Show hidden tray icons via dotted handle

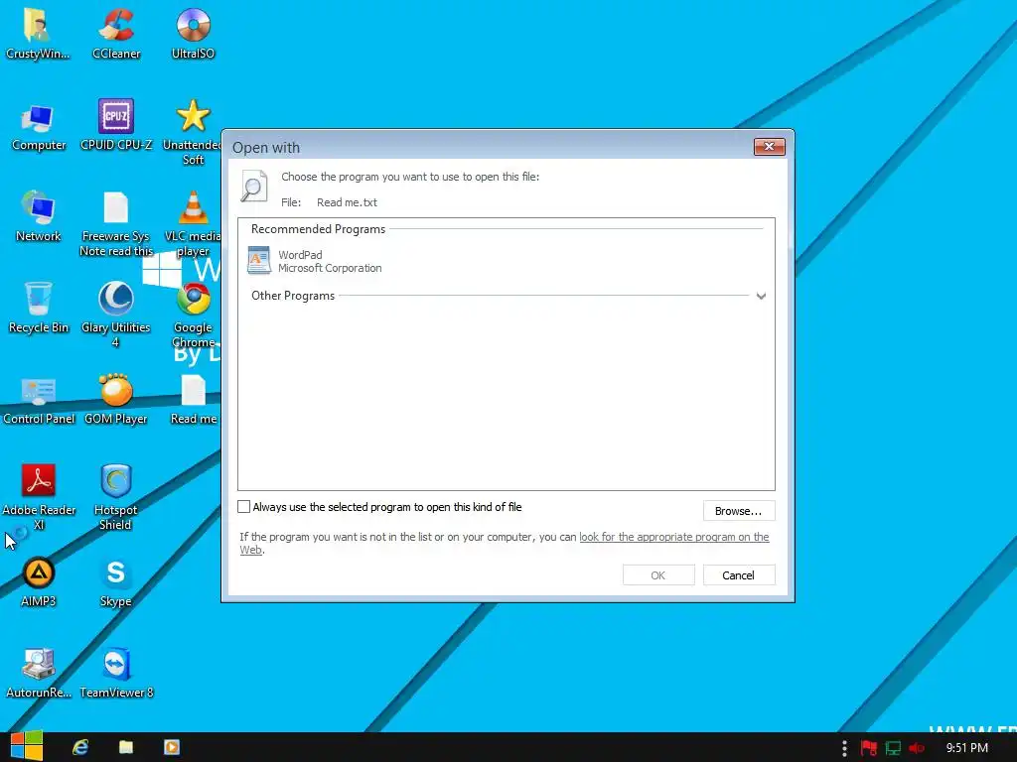[844, 748]
